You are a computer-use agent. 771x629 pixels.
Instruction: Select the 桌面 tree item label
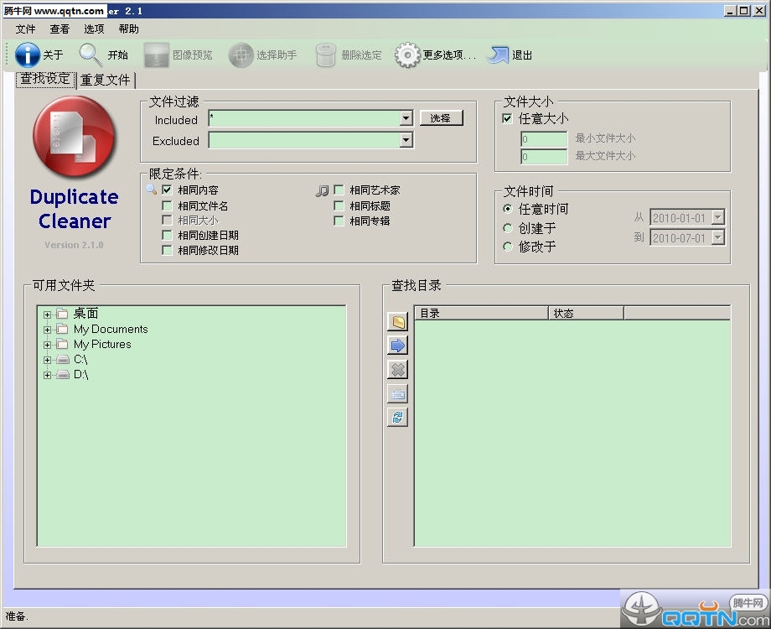85,314
